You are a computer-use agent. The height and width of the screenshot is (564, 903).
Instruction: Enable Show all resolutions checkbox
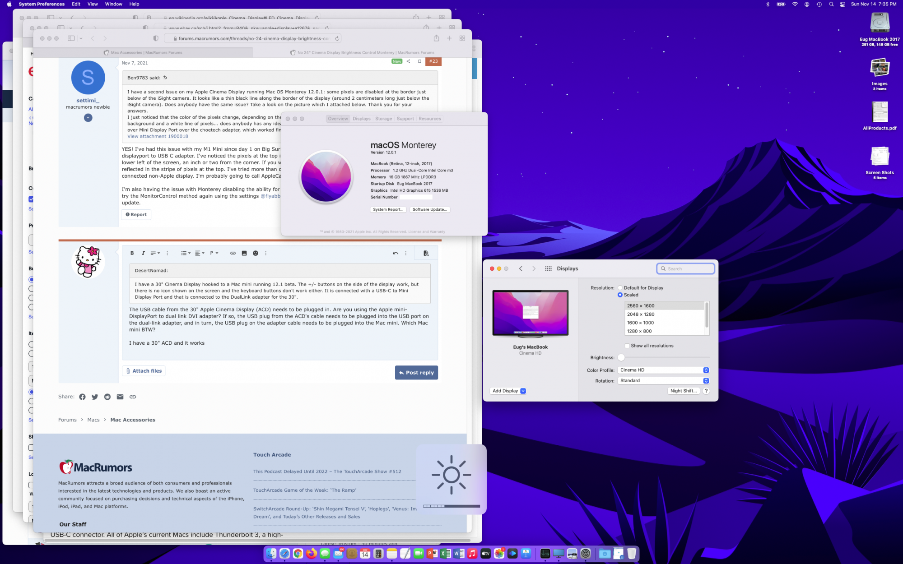click(x=627, y=346)
